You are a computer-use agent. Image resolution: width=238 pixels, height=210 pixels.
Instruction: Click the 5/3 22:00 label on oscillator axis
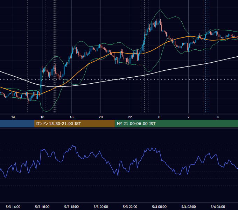pos(130,206)
